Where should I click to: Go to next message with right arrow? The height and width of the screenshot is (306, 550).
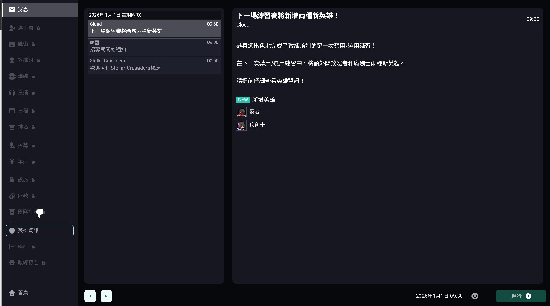coord(106,296)
